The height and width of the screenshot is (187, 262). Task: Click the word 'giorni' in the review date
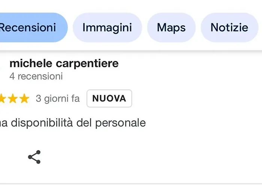tap(56, 99)
